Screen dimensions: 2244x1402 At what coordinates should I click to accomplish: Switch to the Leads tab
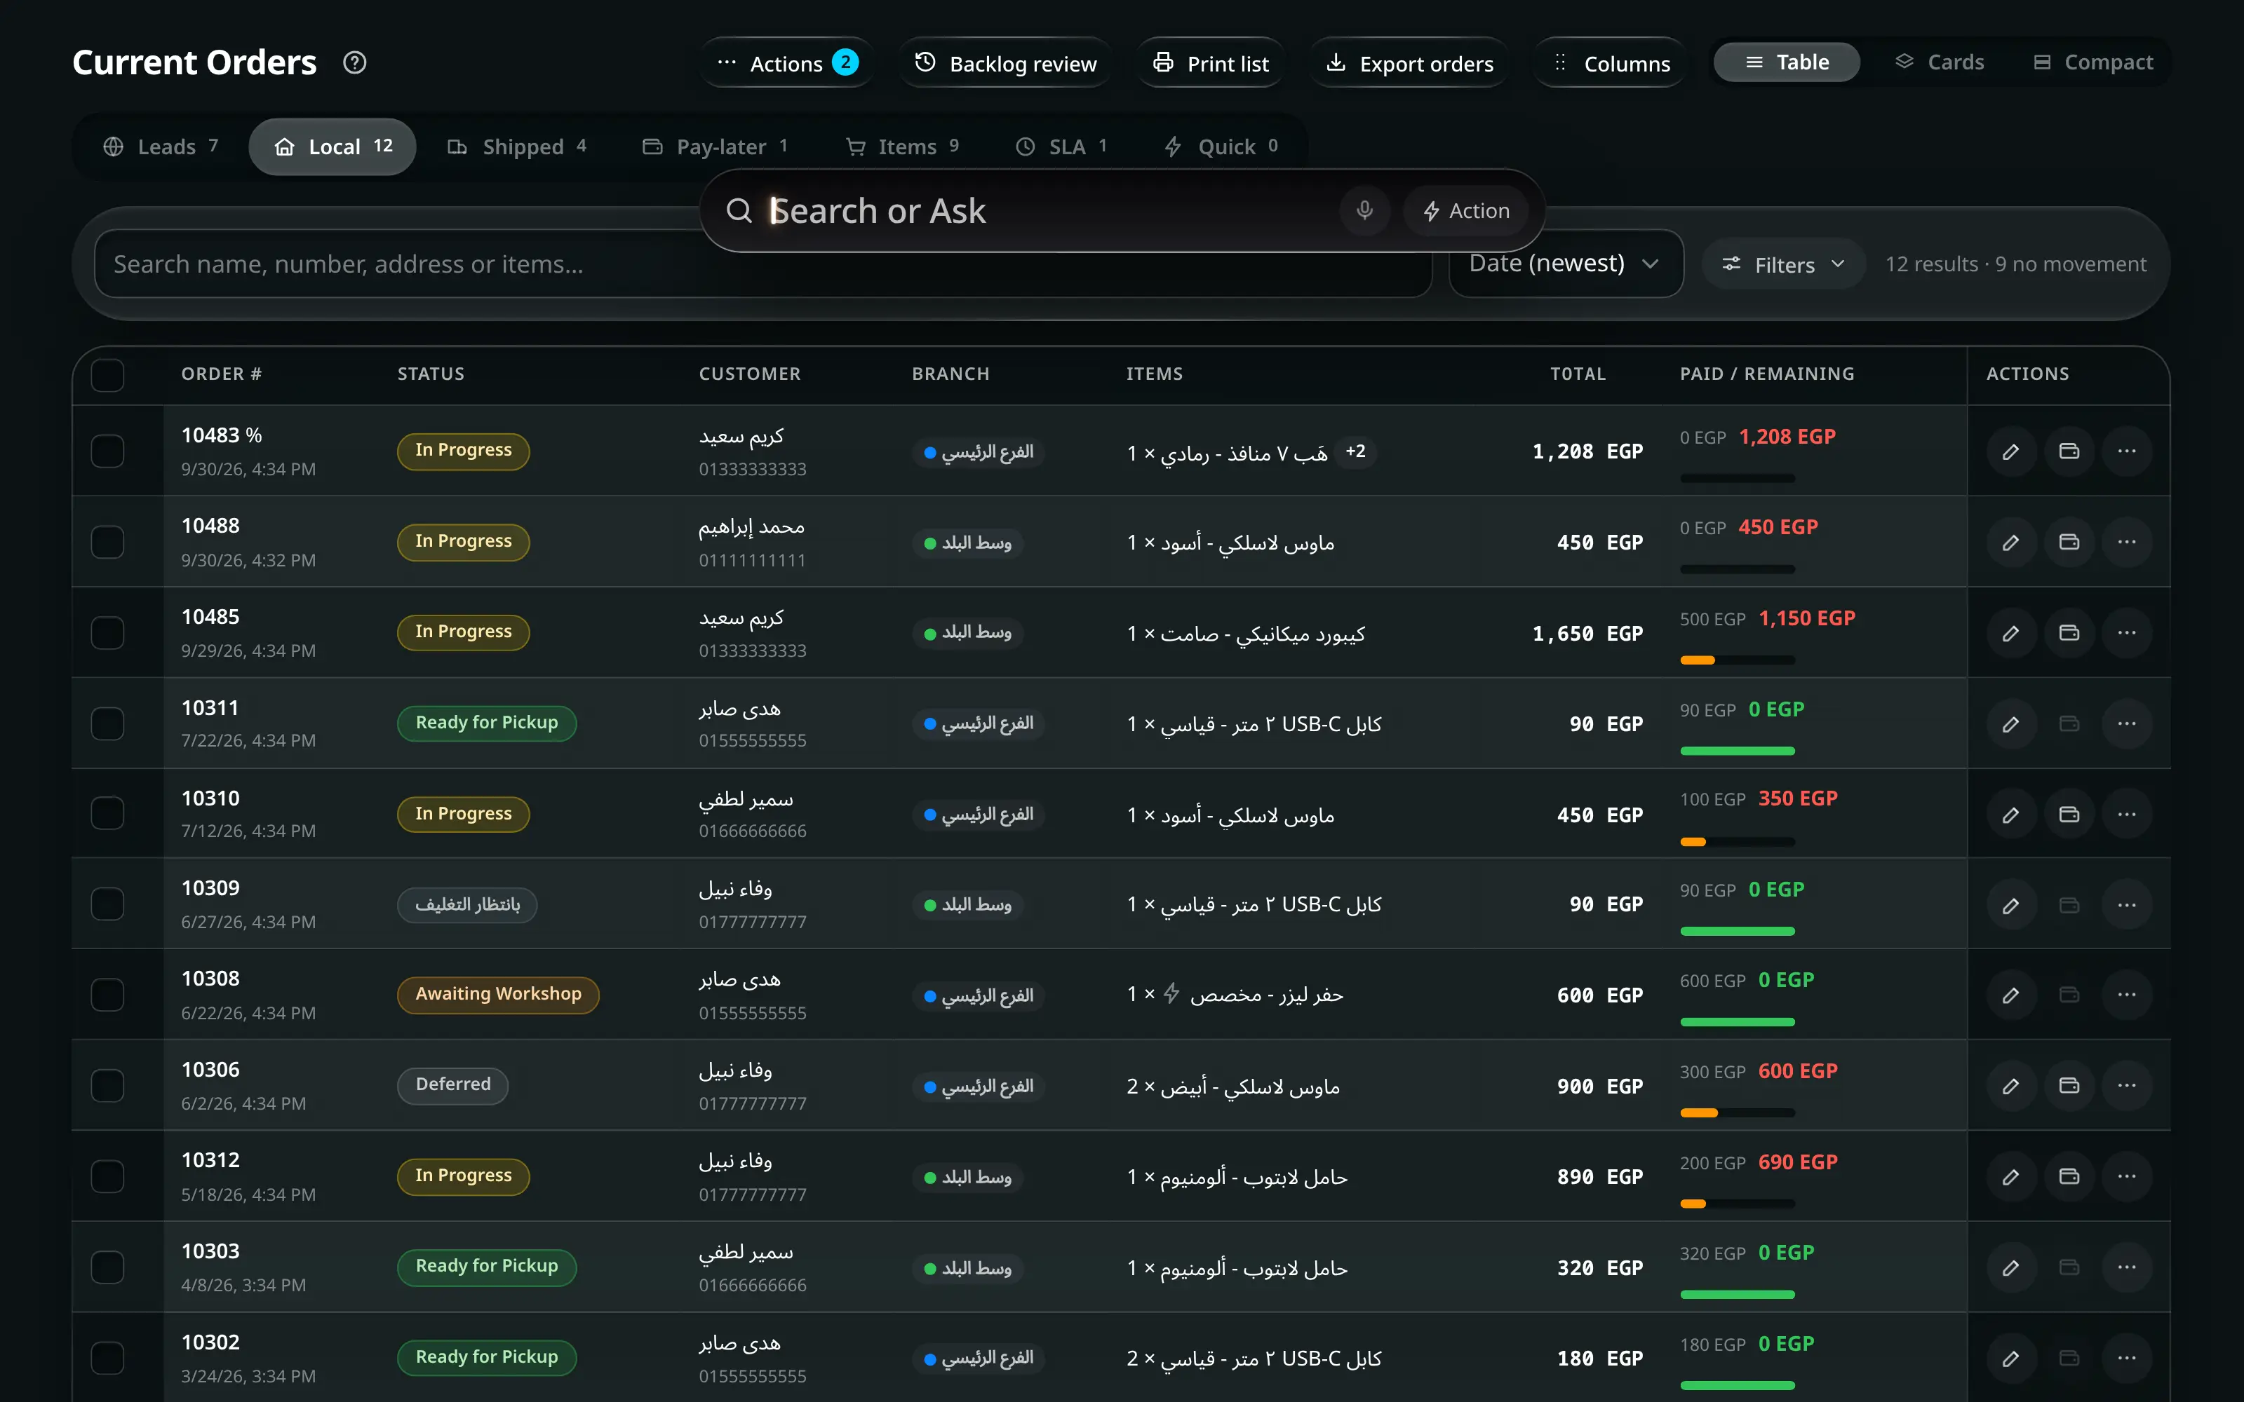coord(161,147)
